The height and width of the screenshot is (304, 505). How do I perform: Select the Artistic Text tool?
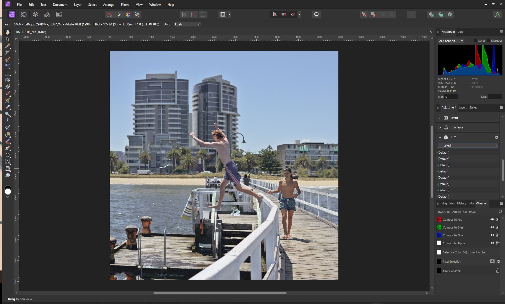(8, 162)
